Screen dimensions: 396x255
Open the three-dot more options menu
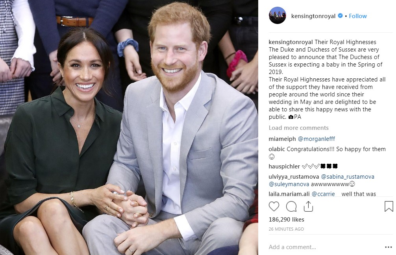pyautogui.click(x=389, y=247)
